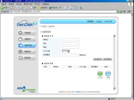Open the mail icon dropdown arrow
Image resolution: width=134 pixels, height=100 pixels.
[x=68, y=8]
